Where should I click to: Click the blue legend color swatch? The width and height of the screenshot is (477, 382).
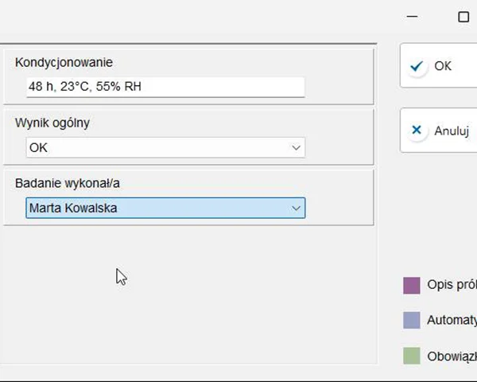point(412,320)
